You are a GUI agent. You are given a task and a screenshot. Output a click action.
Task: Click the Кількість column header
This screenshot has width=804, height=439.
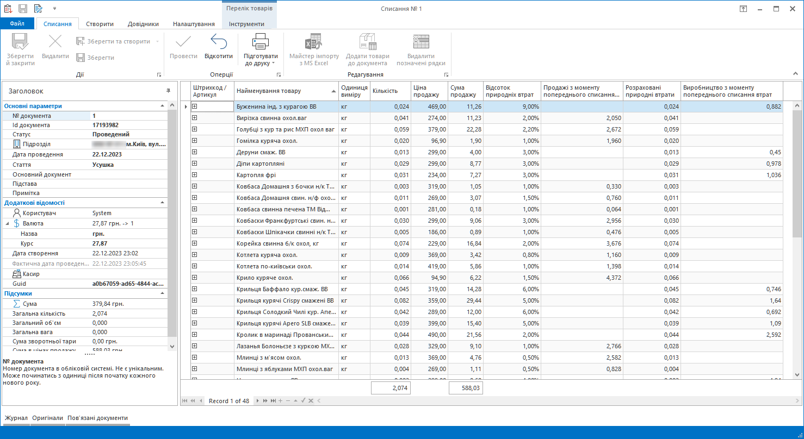[389, 91]
